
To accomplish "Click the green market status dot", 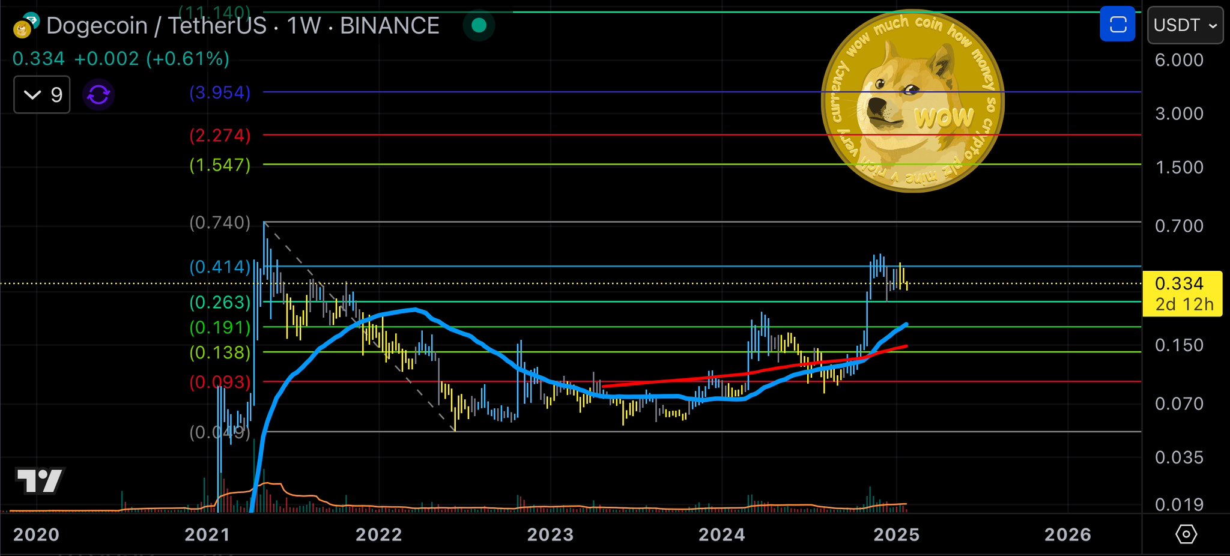I will click(x=479, y=25).
